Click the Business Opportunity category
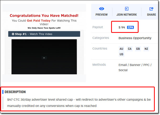Image resolution: width=160 pixels, height=115 pixels. tap(135, 38)
